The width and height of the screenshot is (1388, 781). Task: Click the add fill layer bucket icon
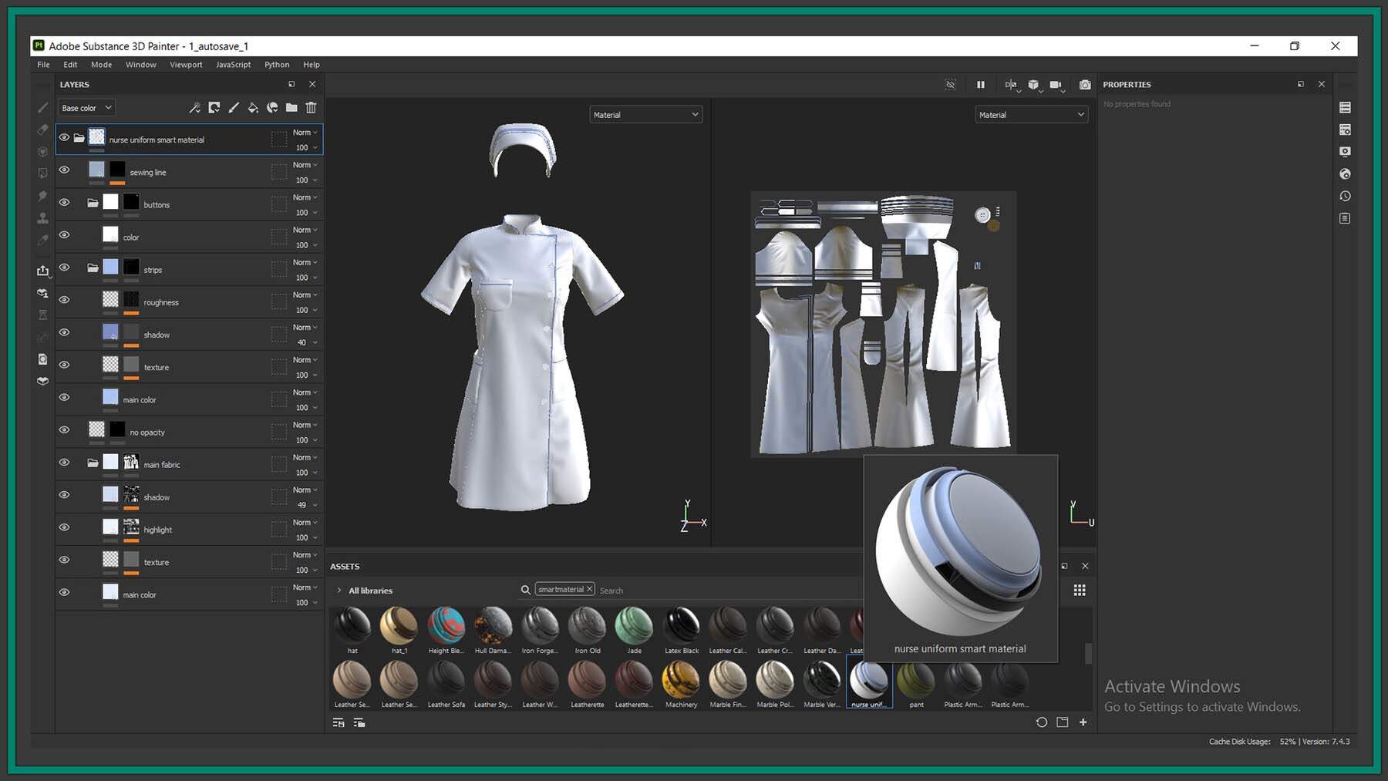253,108
